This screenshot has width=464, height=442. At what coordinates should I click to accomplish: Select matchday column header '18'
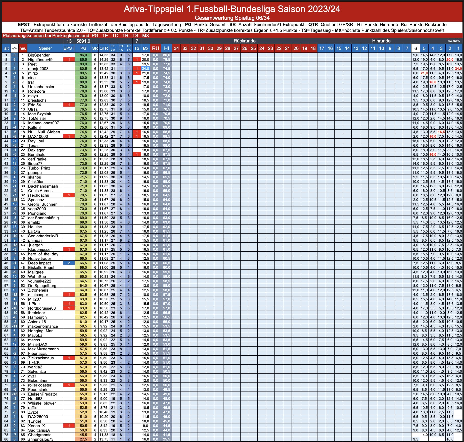[313, 48]
